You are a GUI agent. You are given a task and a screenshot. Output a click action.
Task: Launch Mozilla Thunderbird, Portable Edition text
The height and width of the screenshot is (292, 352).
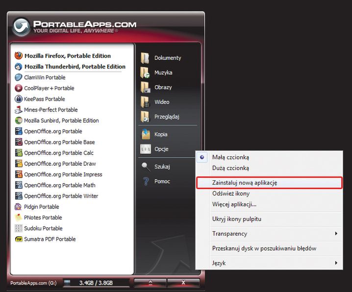pos(75,67)
